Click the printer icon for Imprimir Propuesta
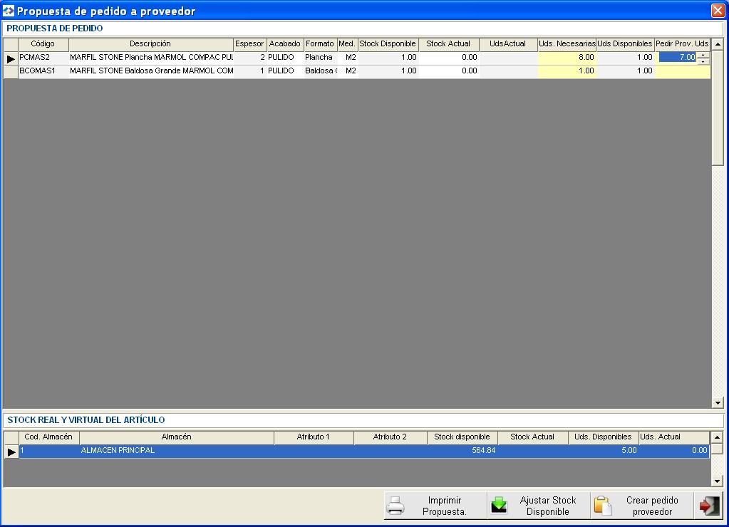 tap(395, 506)
